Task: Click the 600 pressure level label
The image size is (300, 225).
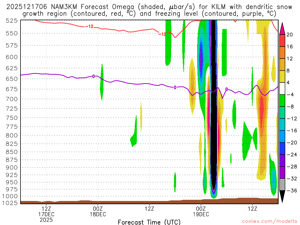Action: coord(12,57)
